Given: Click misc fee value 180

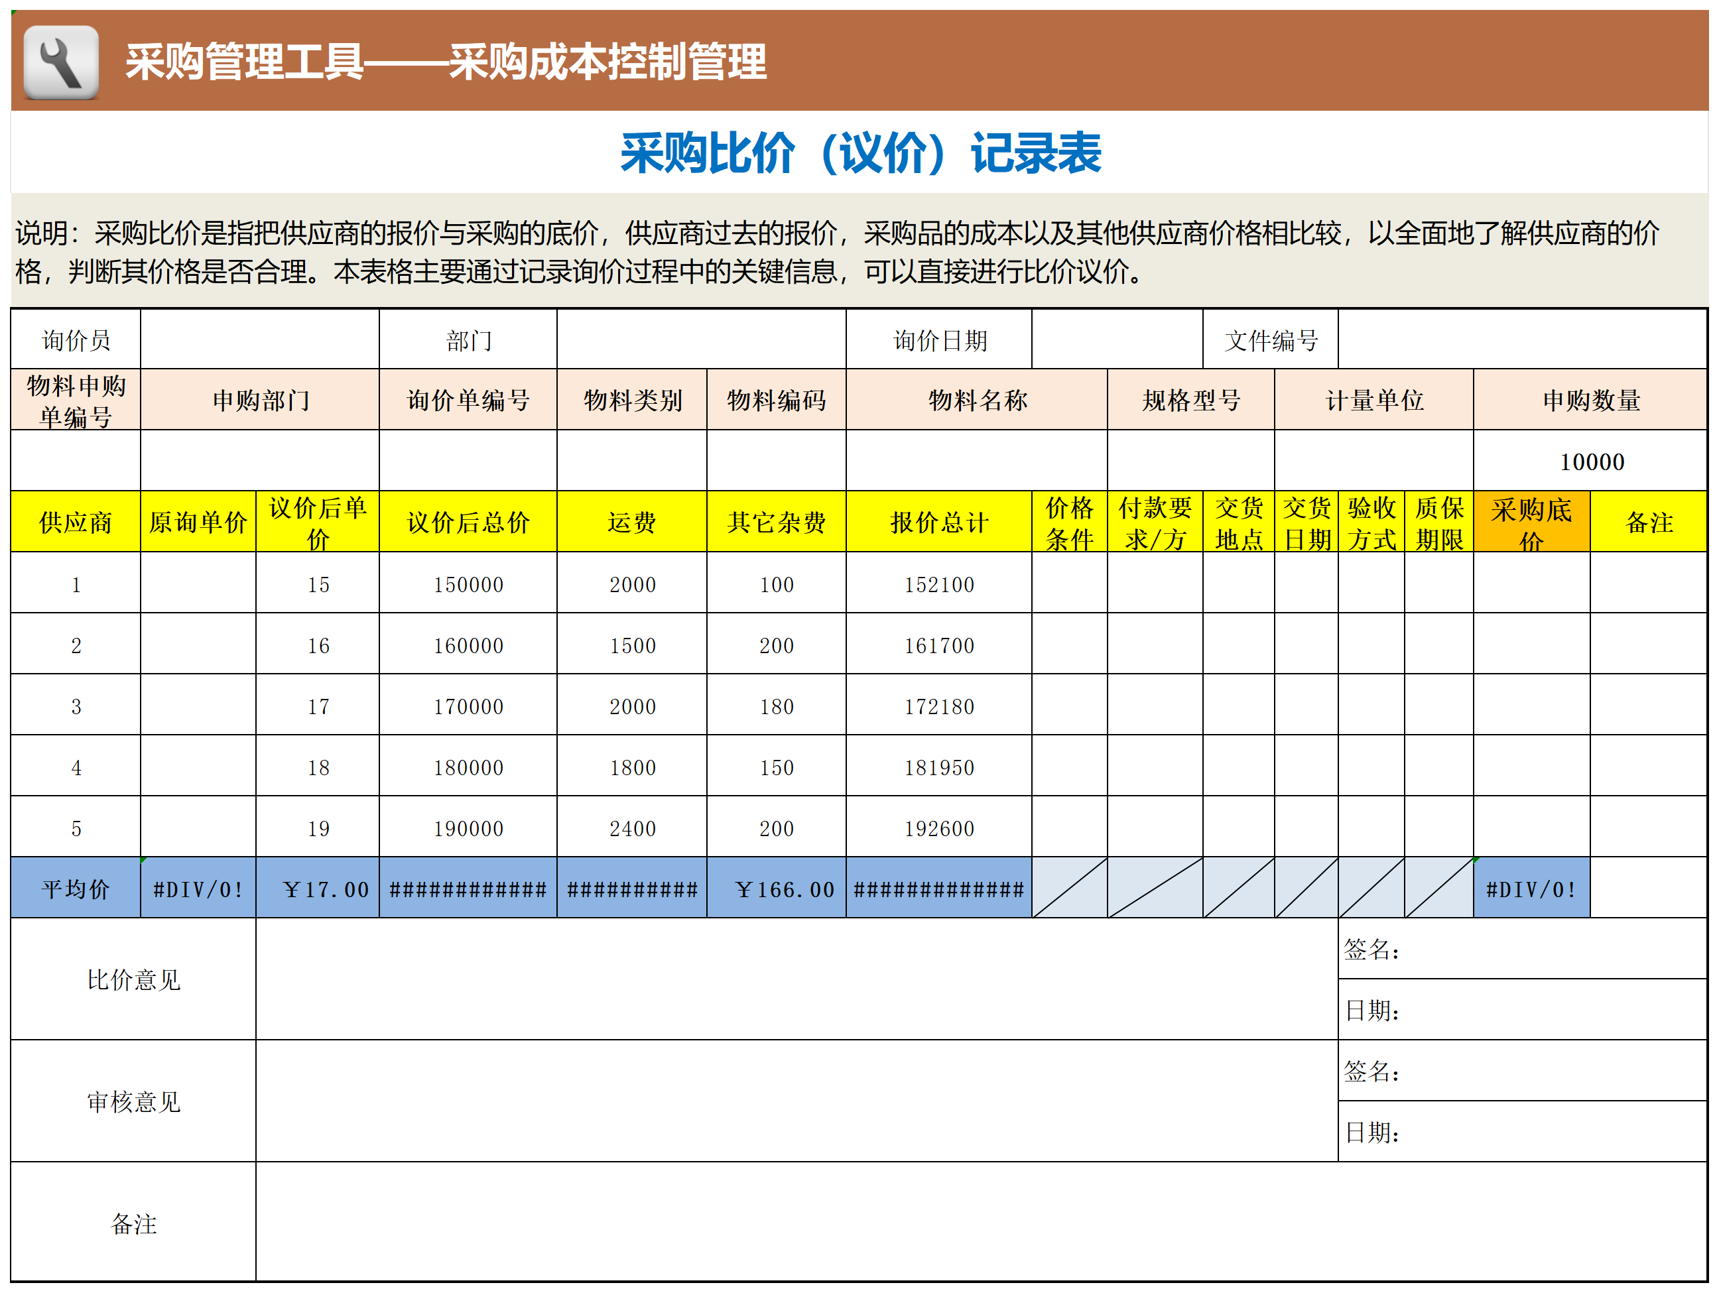Looking at the screenshot, I should point(777,706).
